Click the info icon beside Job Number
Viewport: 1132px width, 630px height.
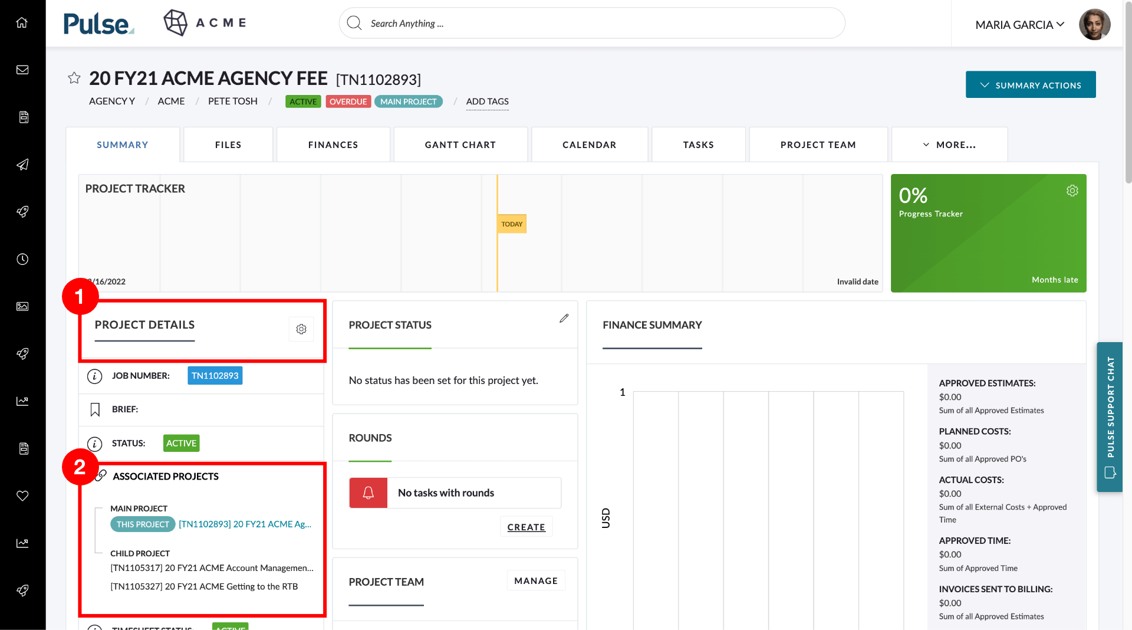click(94, 376)
